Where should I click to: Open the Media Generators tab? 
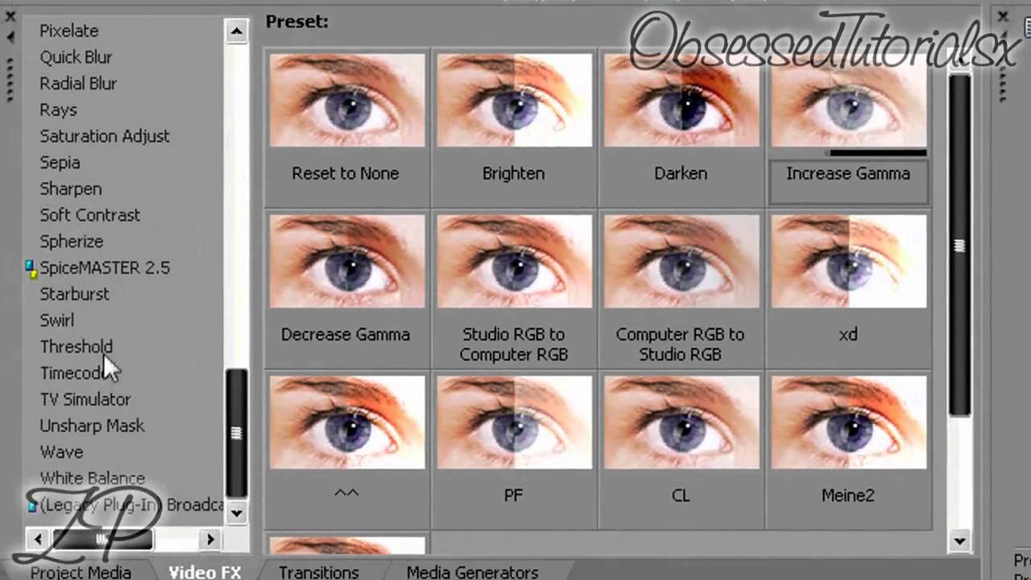point(472,572)
